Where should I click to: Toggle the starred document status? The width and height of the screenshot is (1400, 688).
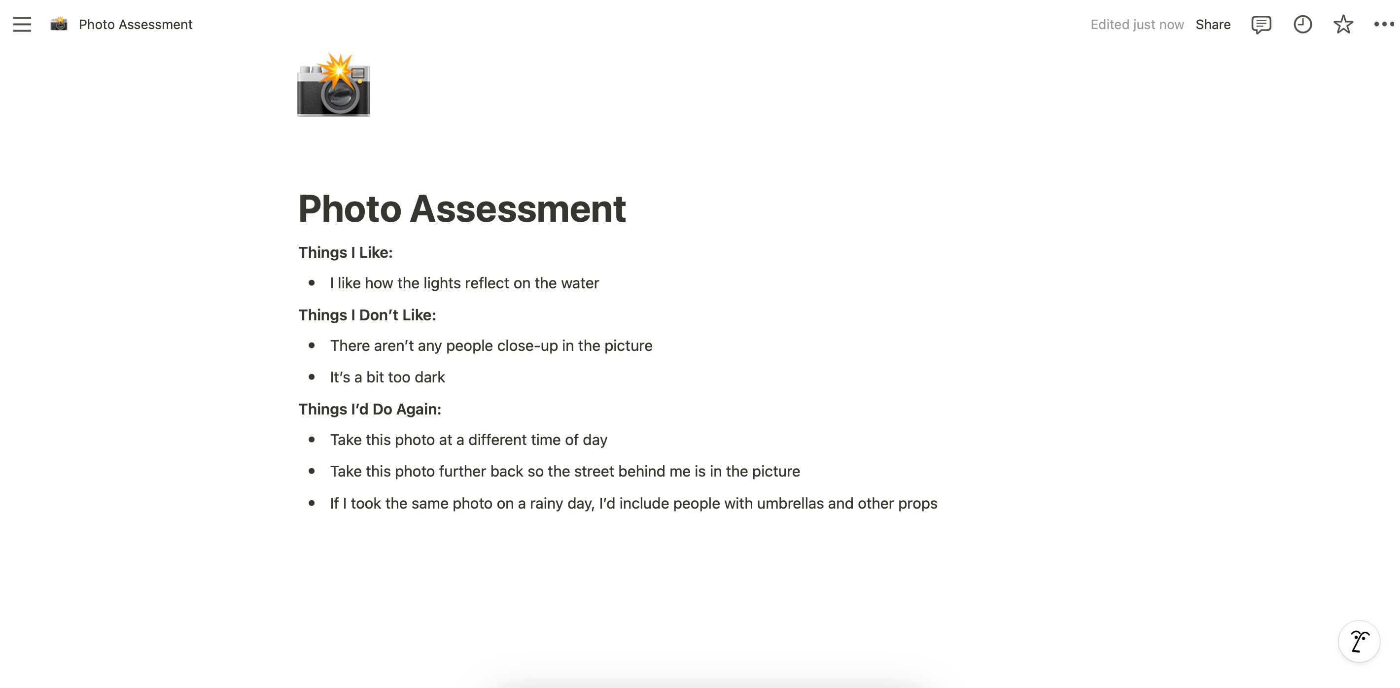[1341, 24]
